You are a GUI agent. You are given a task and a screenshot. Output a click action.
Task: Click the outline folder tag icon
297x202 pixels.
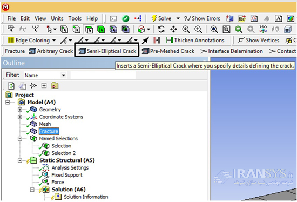(x=55, y=86)
